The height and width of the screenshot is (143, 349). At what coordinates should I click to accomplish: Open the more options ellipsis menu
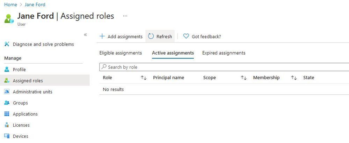[x=125, y=16]
